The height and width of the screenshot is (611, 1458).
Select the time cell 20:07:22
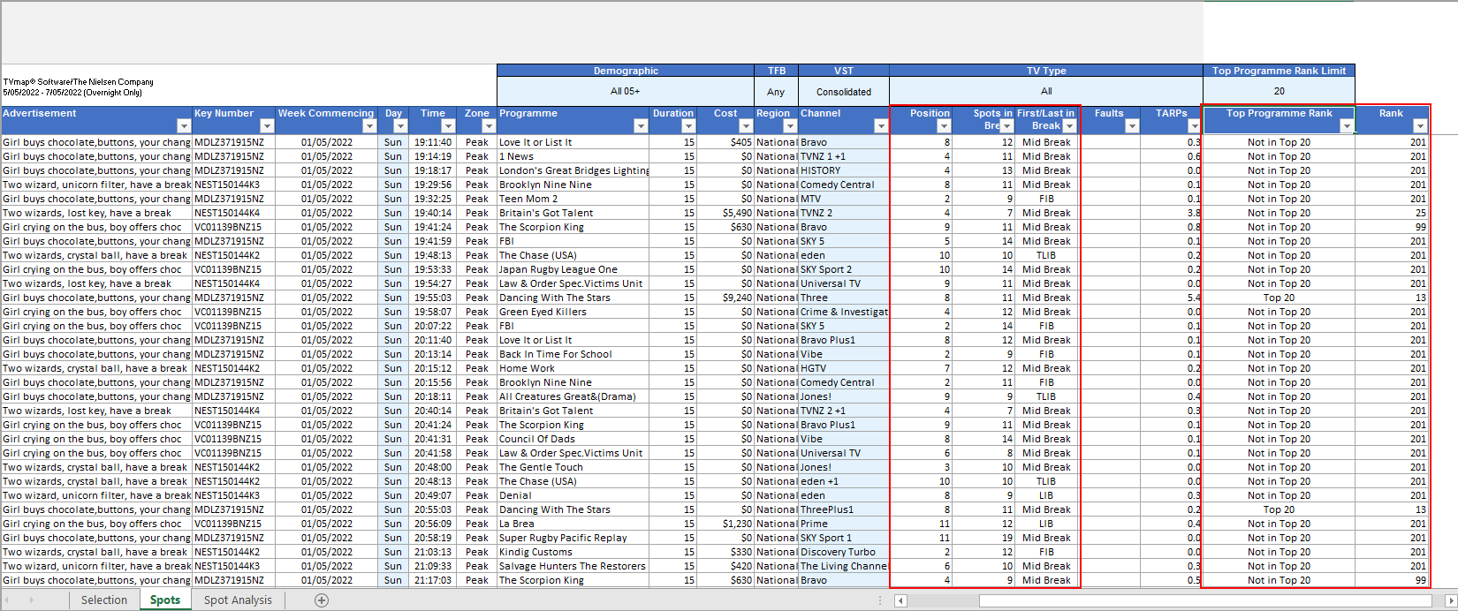pos(433,326)
